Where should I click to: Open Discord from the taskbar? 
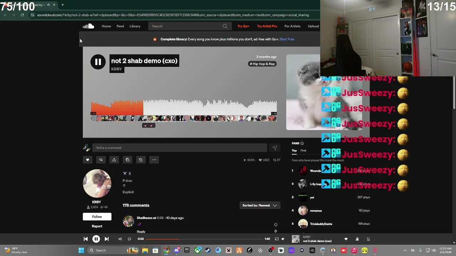coord(176,250)
